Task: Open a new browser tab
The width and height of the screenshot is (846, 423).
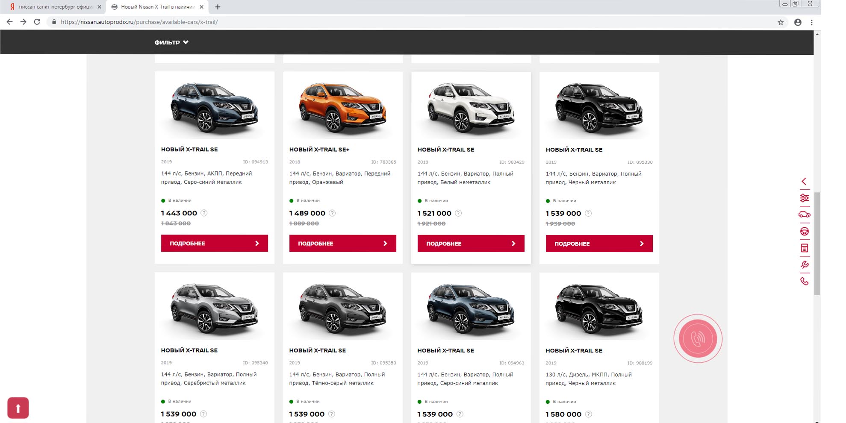Action: (x=218, y=7)
